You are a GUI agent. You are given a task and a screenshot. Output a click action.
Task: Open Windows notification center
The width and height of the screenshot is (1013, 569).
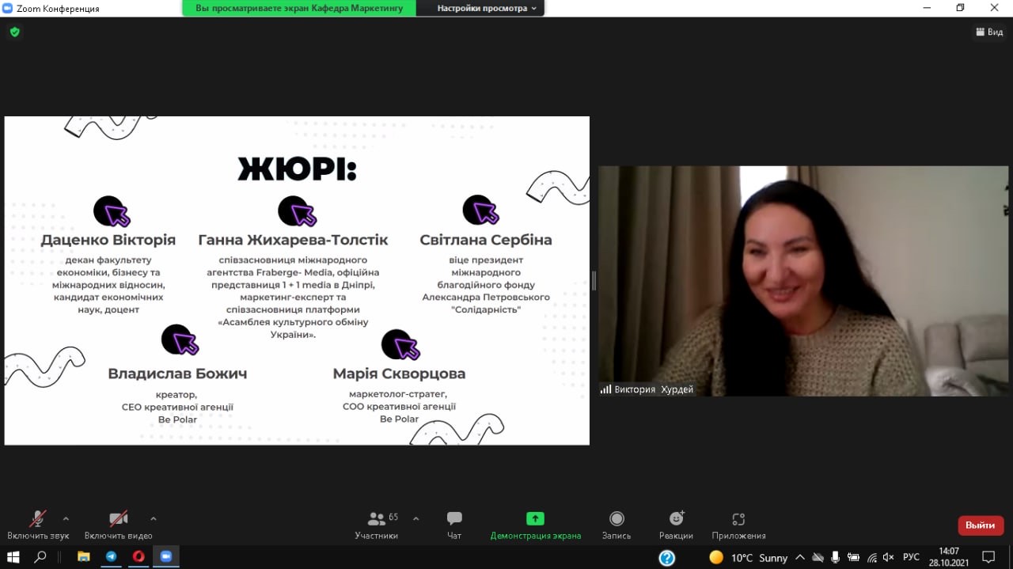coord(988,557)
